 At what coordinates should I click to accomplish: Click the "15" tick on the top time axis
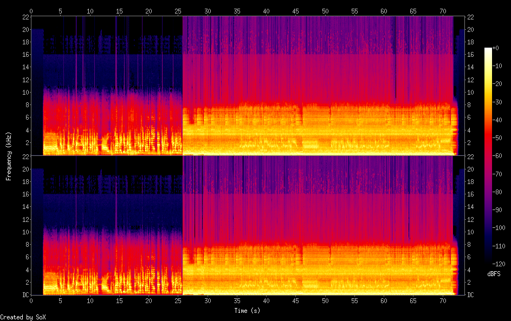119,11
